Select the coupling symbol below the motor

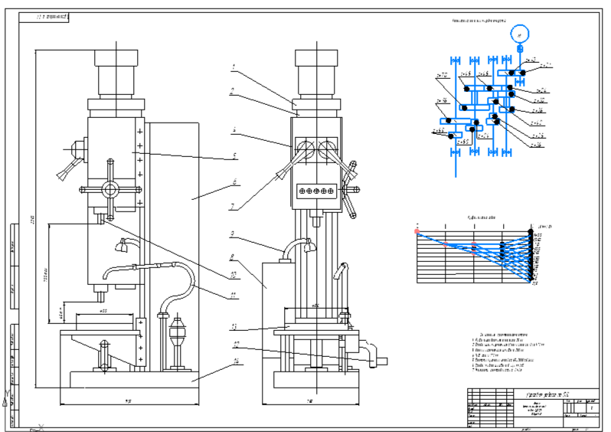click(520, 49)
